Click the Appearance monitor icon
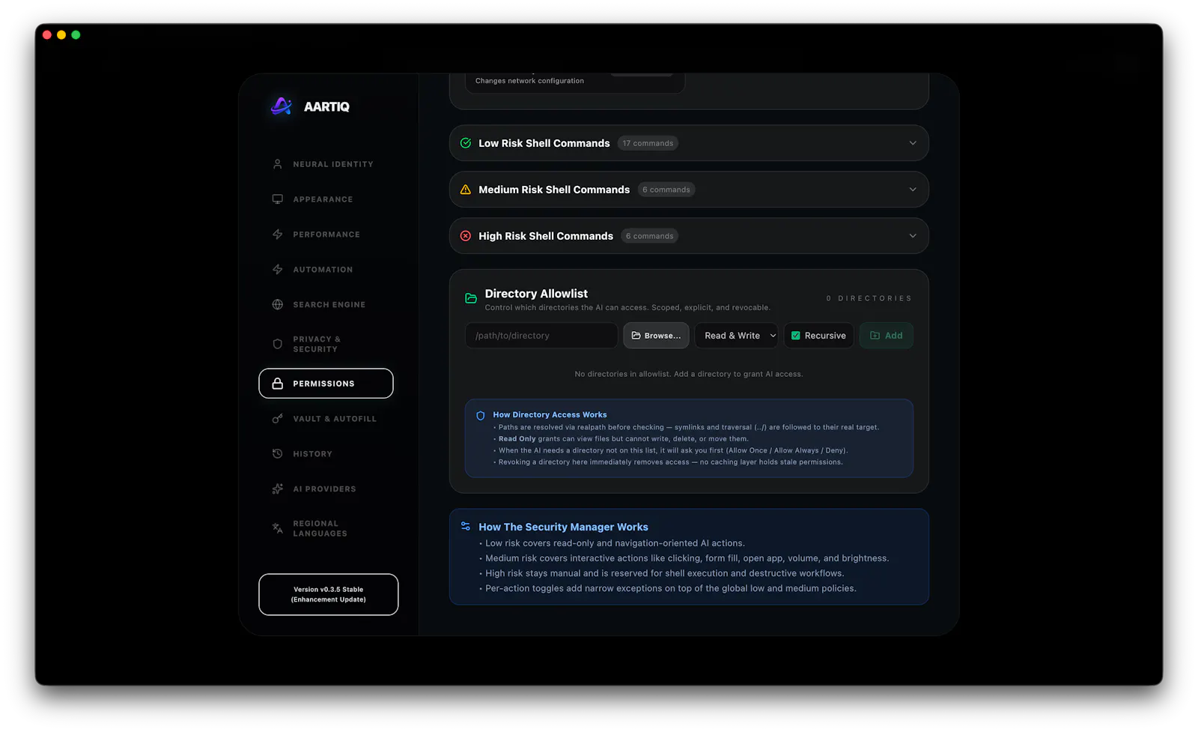Viewport: 1198px width, 732px height. pos(278,199)
